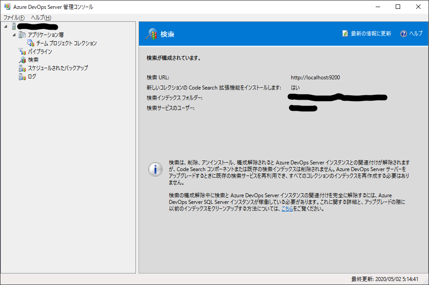Click the 検索 title in blue header
Viewport: 429px width, 285px height.
coord(167,34)
